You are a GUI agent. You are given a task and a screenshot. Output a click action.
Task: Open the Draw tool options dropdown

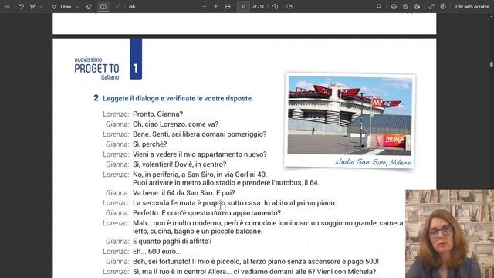77,7
